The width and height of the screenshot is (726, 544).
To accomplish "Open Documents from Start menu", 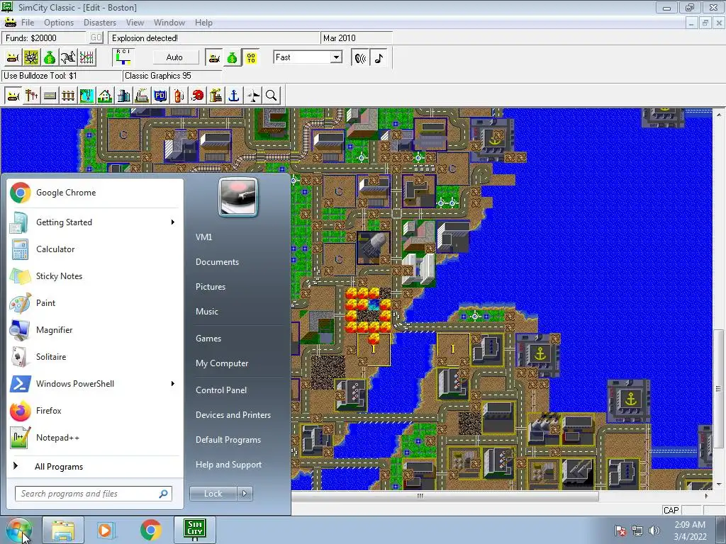I will 217,262.
